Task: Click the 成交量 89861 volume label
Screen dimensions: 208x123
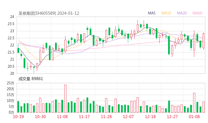Action: pos(31,79)
